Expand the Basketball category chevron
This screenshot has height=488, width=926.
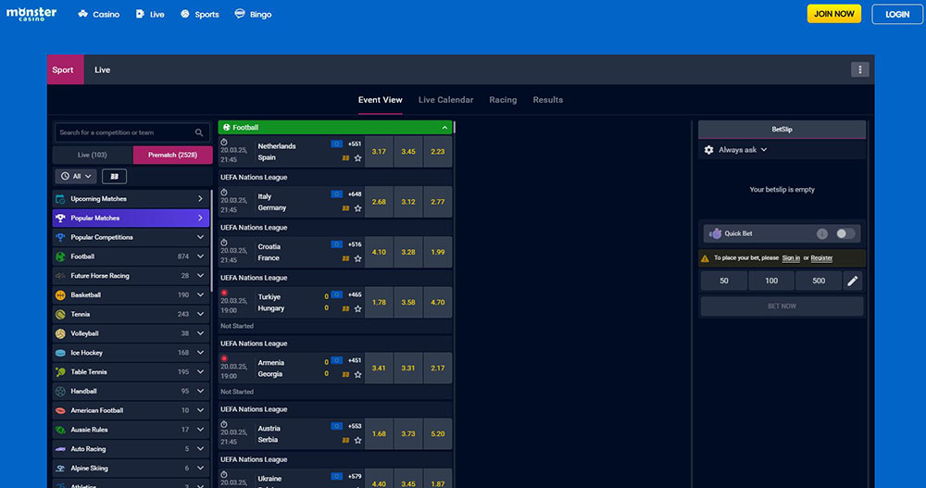click(200, 294)
